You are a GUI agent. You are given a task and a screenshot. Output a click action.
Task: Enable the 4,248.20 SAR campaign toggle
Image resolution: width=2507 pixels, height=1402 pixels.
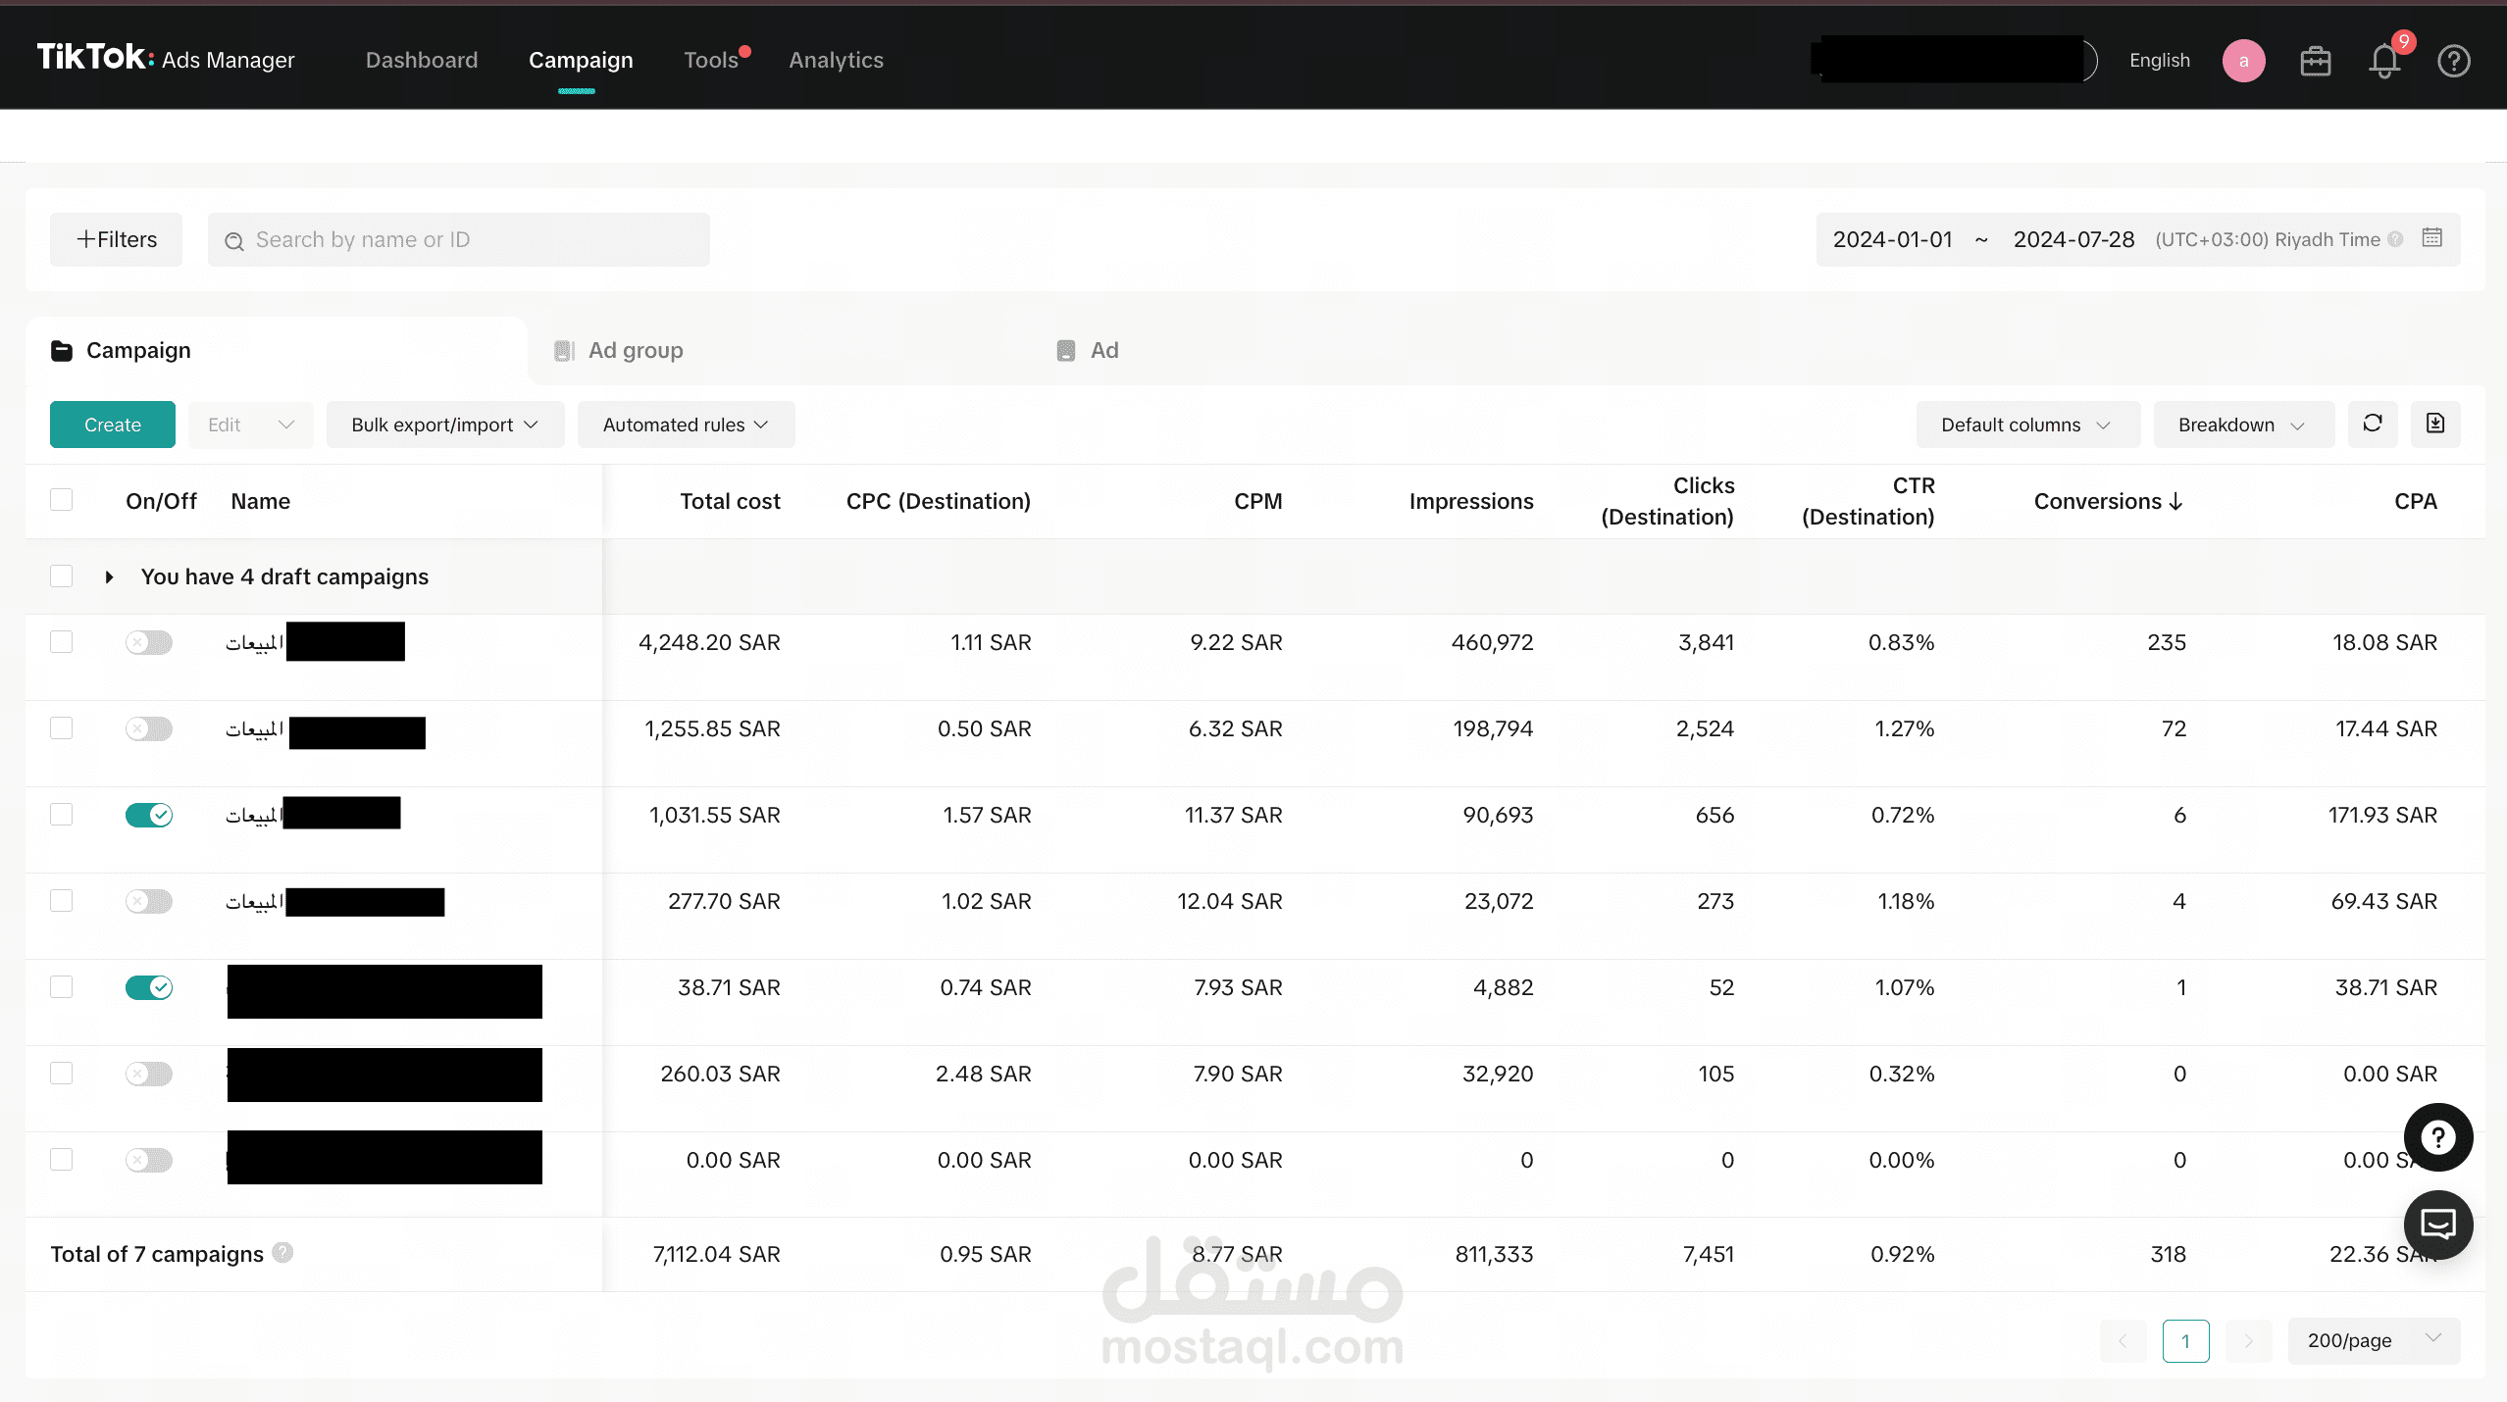149,642
